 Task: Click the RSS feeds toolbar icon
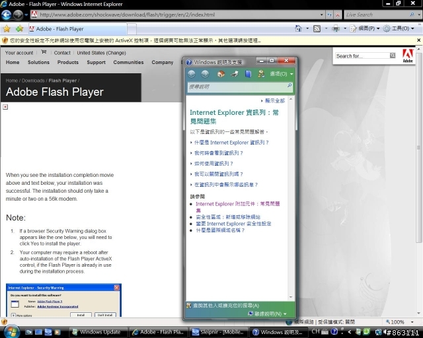[317, 28]
